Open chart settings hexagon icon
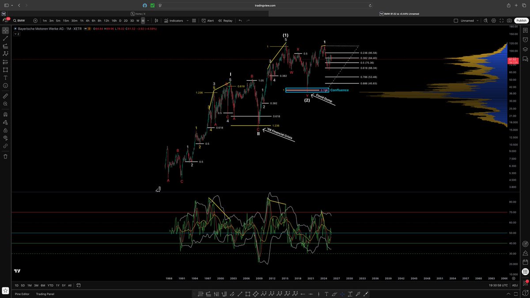Viewport: 530px width, 298px height. click(x=493, y=20)
